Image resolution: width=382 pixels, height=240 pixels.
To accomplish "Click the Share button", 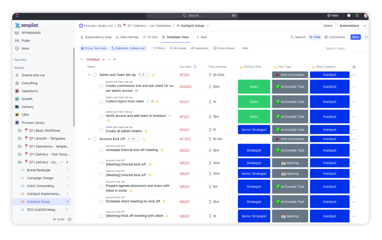I will point(328,26).
